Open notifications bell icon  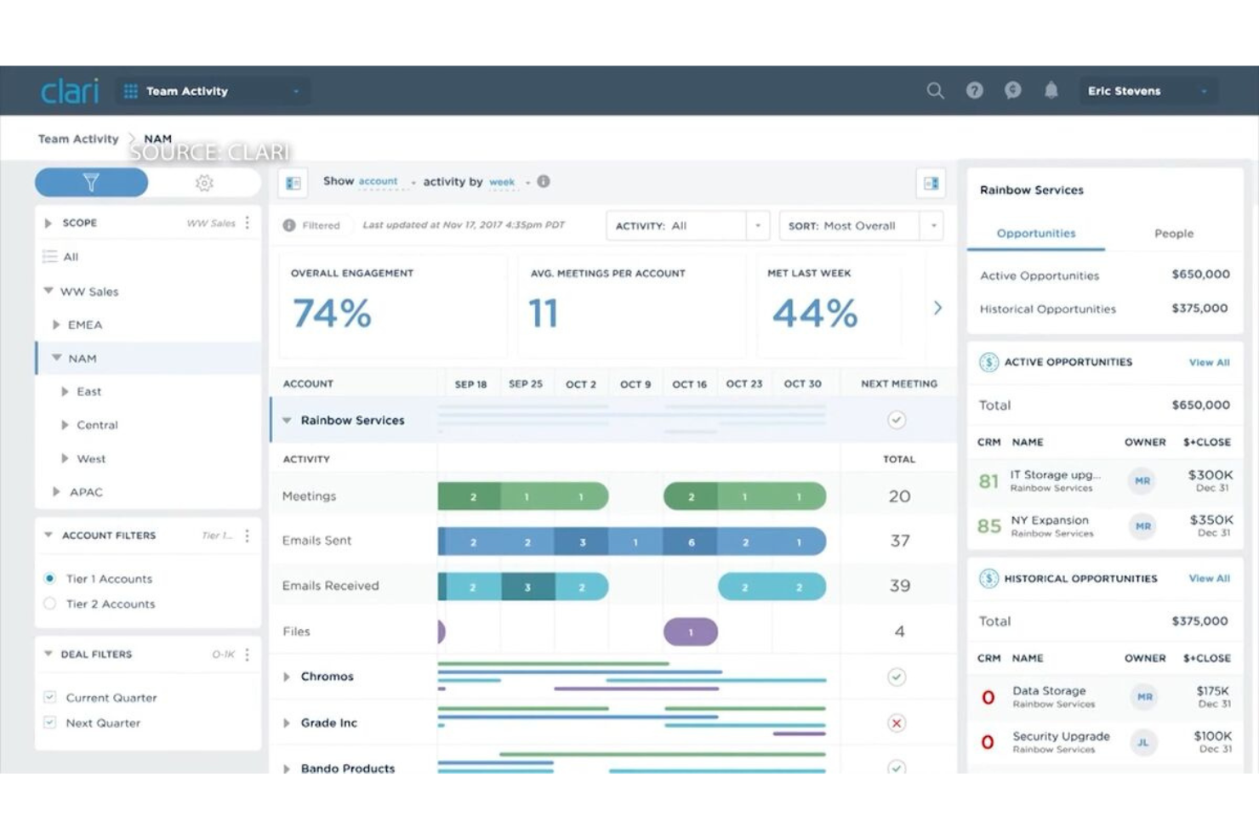coord(1051,90)
